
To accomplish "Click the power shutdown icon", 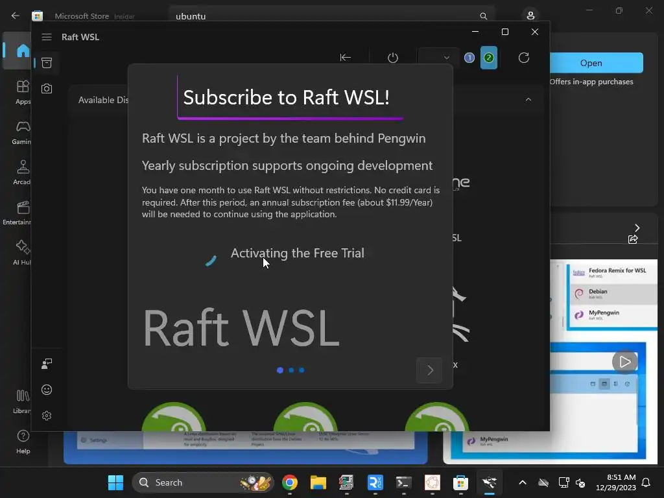I will (x=393, y=58).
